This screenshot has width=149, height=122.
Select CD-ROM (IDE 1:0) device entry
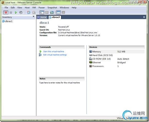point(101,59)
